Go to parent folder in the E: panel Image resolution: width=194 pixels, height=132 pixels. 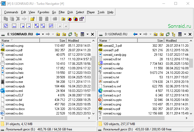pos(58,34)
